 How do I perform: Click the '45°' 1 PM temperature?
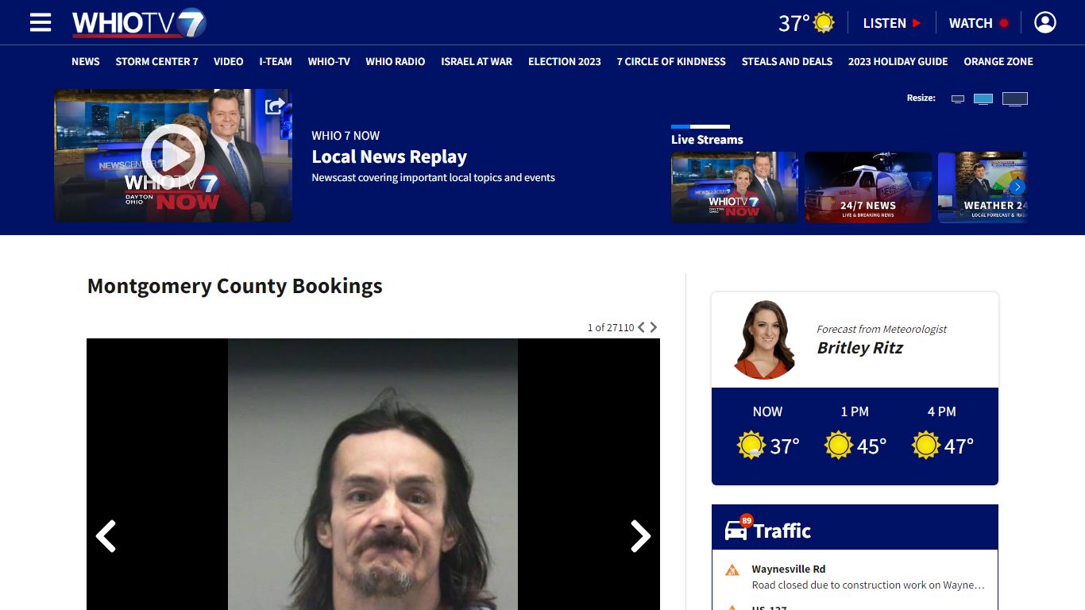[x=871, y=446]
